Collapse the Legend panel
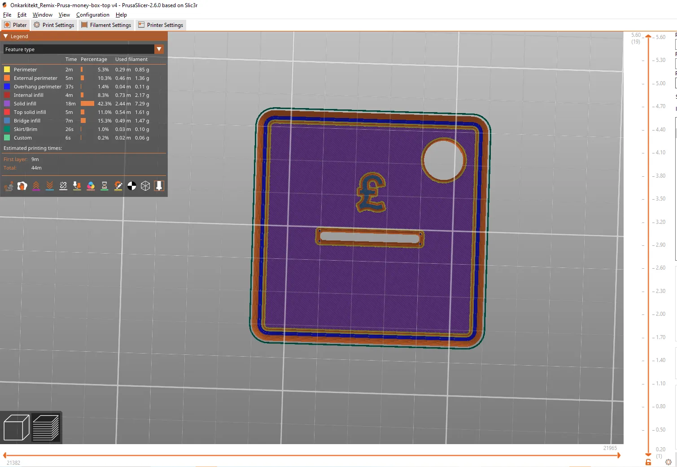This screenshot has height=467, width=677. (6, 36)
